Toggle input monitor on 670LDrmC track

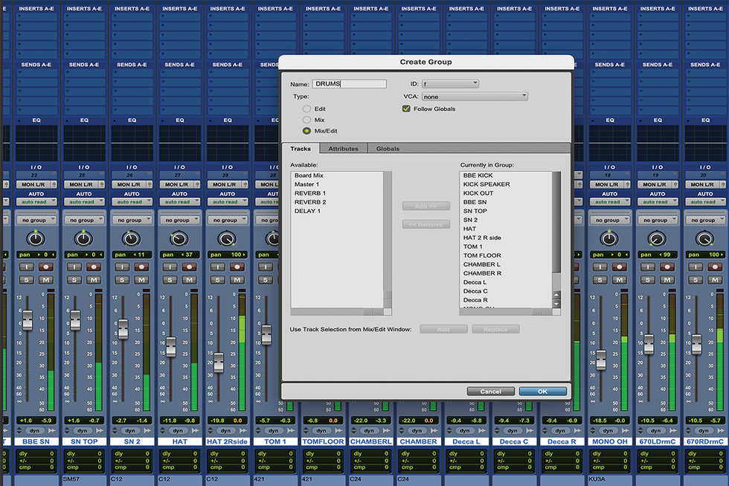(648, 267)
